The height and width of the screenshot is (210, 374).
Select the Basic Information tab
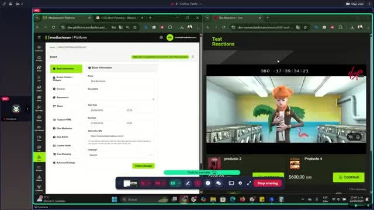pos(66,69)
